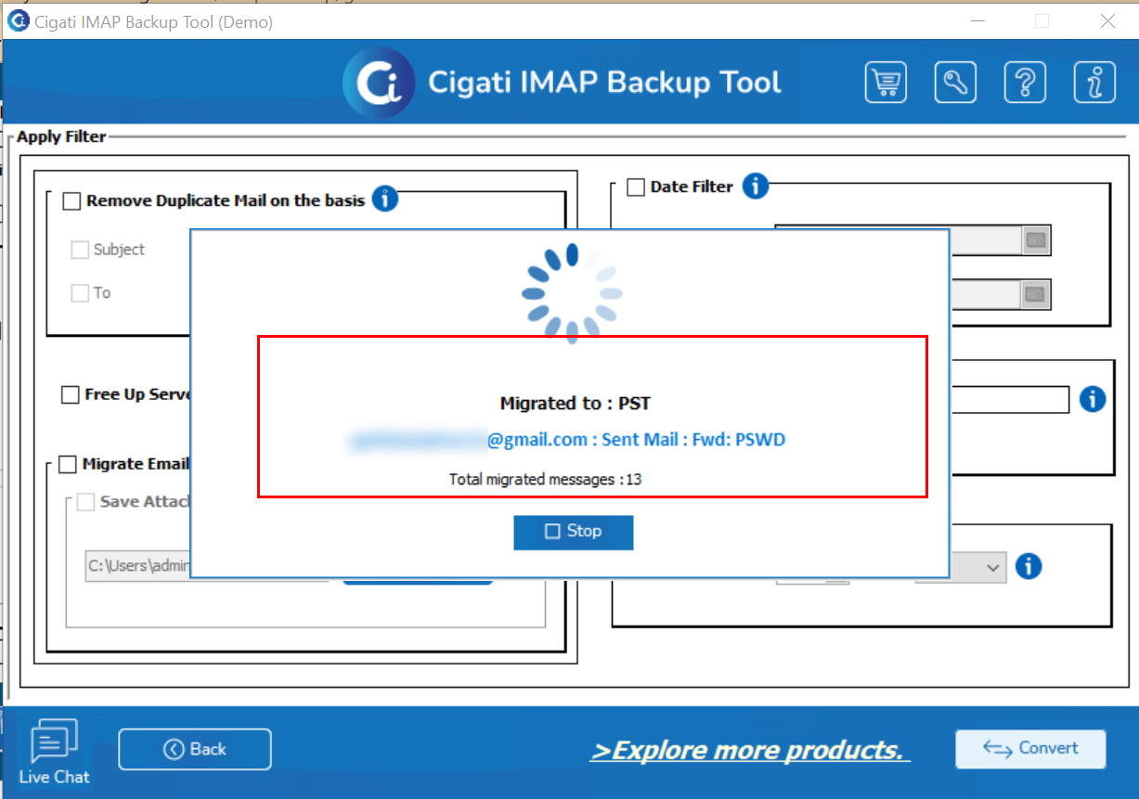Click the app icon in the title bar
Image resolution: width=1139 pixels, height=799 pixels.
pos(18,20)
